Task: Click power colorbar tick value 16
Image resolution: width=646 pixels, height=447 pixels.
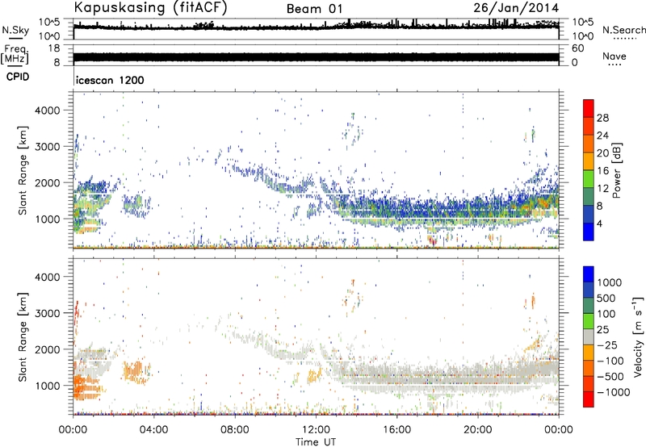Action: pyautogui.click(x=602, y=171)
